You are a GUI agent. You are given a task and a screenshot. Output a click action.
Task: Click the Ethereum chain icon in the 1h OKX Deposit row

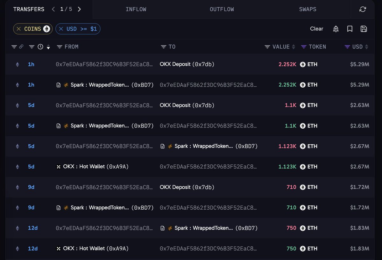(x=18, y=64)
